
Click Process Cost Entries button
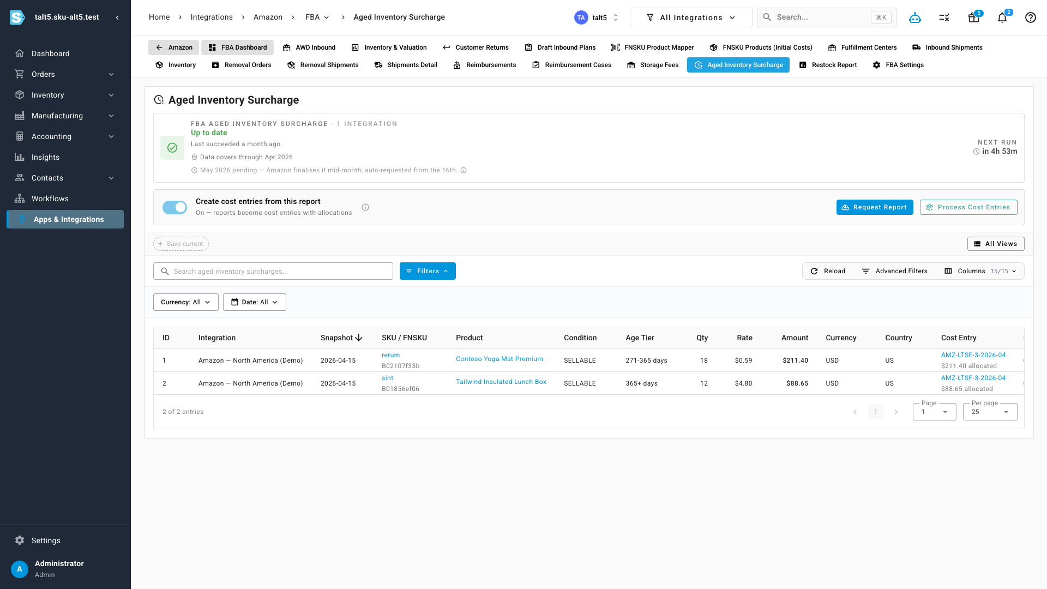(x=968, y=207)
